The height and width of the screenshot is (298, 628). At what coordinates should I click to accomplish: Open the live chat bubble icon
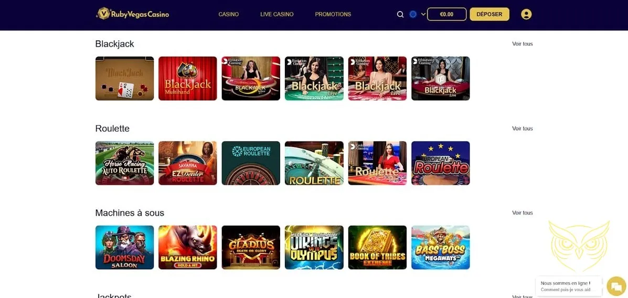(616, 286)
